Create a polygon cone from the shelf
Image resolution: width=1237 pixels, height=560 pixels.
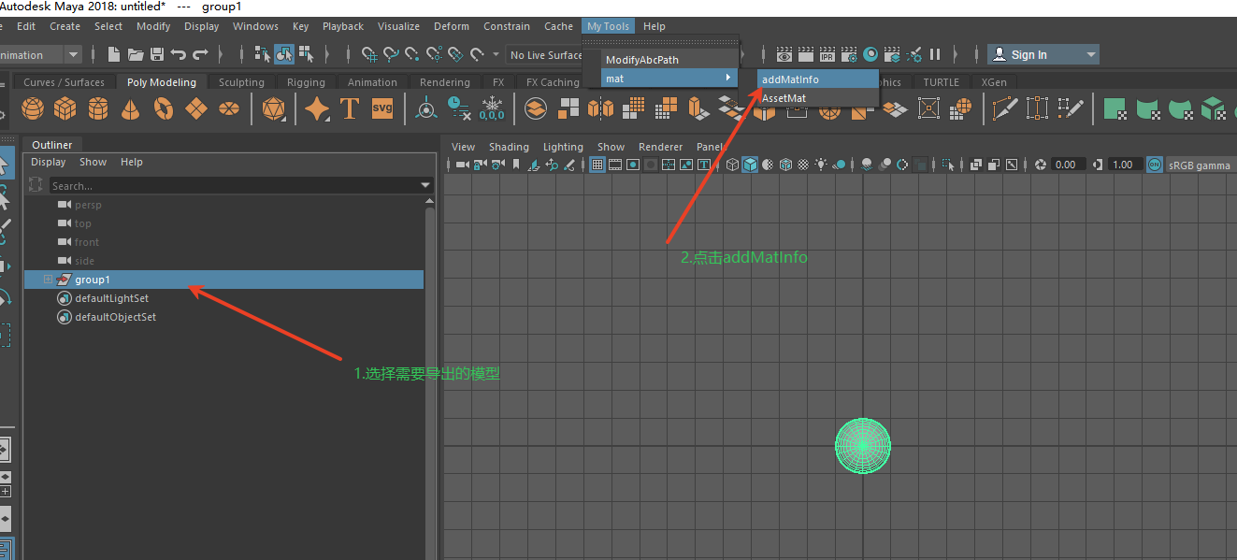click(x=130, y=109)
